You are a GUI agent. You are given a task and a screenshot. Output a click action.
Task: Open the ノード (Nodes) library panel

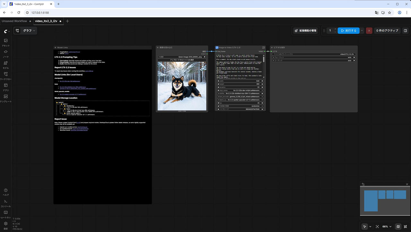tap(6, 54)
